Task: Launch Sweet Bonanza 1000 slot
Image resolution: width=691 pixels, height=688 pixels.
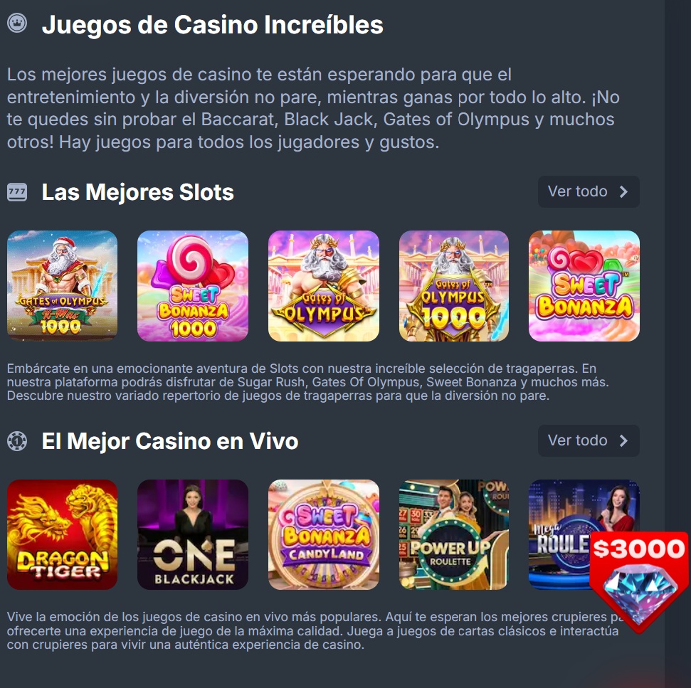Action: [x=193, y=285]
